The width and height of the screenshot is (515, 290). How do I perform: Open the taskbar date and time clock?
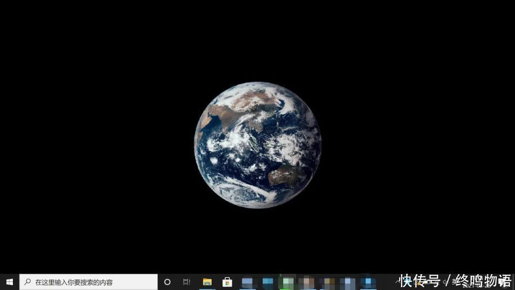pos(477,282)
